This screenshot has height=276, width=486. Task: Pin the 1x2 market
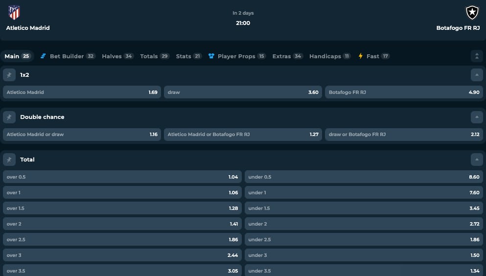[9, 75]
